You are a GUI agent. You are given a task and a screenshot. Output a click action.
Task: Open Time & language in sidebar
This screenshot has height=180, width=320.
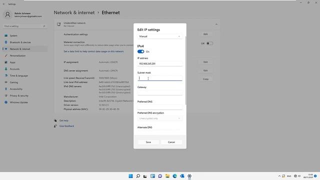pyautogui.click(x=25, y=75)
